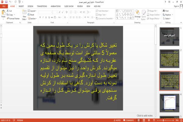Click the zoom slider handle
Image resolution: width=183 pixels, height=122 pixels.
point(163,120)
